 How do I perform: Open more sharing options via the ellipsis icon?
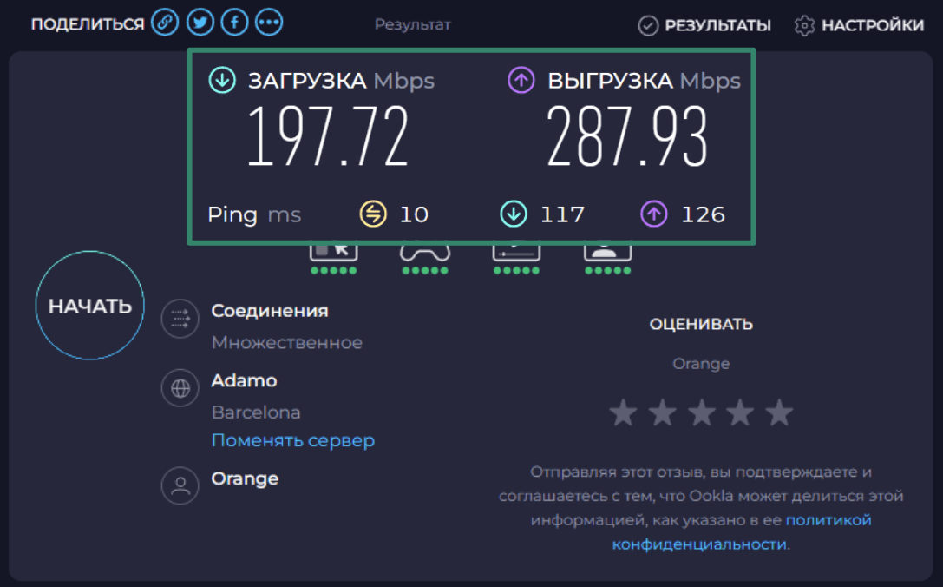coord(269,22)
